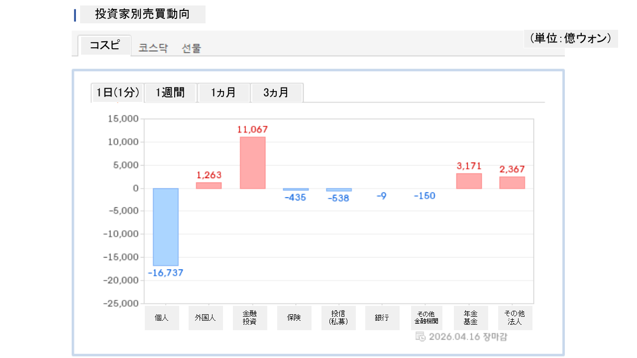Show the 1ヵ月 period chart
Image resolution: width=637 pixels, height=358 pixels.
pos(223,92)
